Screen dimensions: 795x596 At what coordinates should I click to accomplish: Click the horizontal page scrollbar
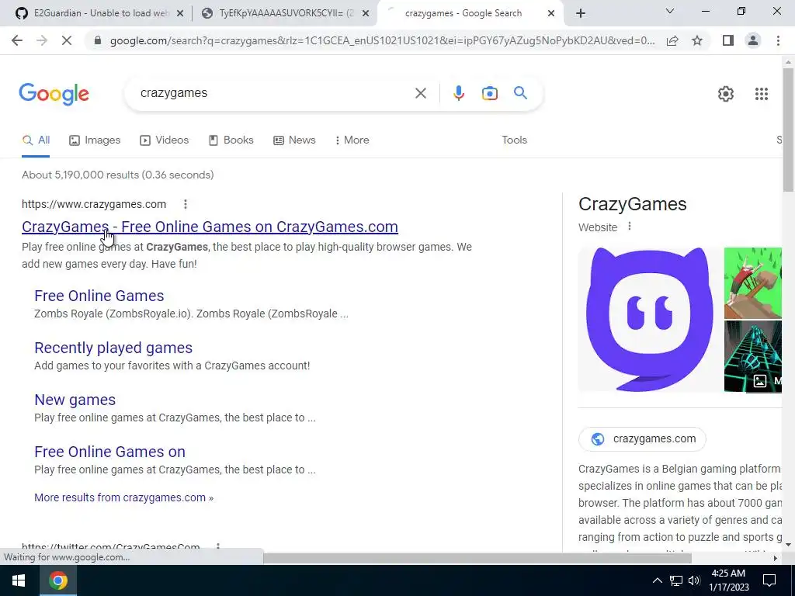coord(477,559)
